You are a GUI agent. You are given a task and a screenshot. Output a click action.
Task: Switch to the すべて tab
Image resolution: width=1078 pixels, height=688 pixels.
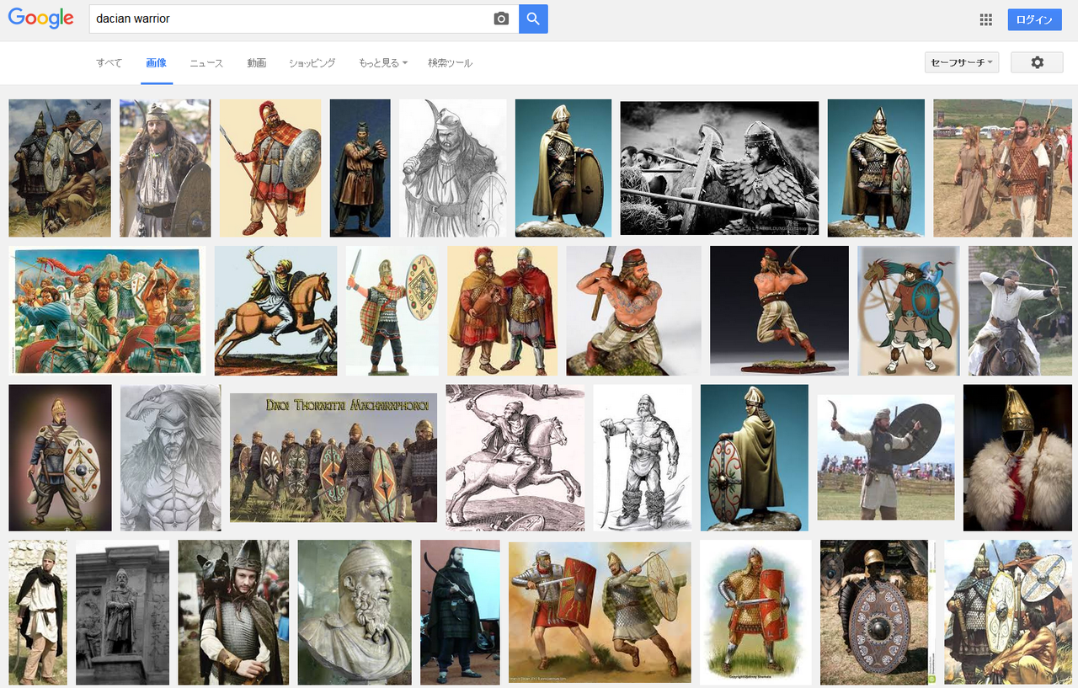[109, 63]
